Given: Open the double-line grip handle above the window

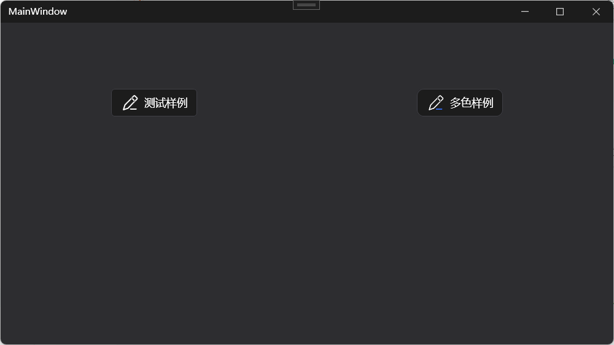Looking at the screenshot, I should click(x=306, y=5).
